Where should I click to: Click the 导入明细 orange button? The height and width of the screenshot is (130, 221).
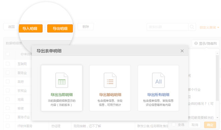click(x=30, y=28)
